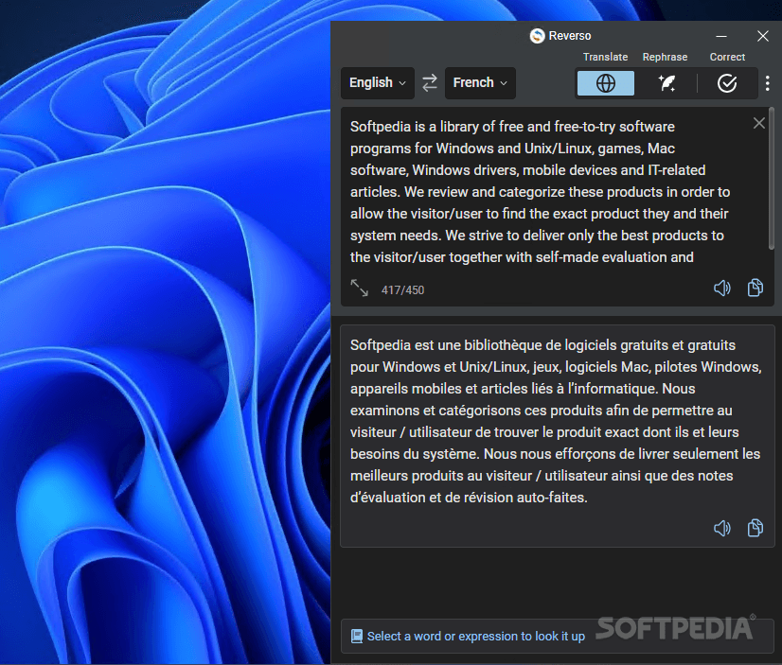Screen dimensions: 782x665
Task: Click the Translate label
Action: 606,57
